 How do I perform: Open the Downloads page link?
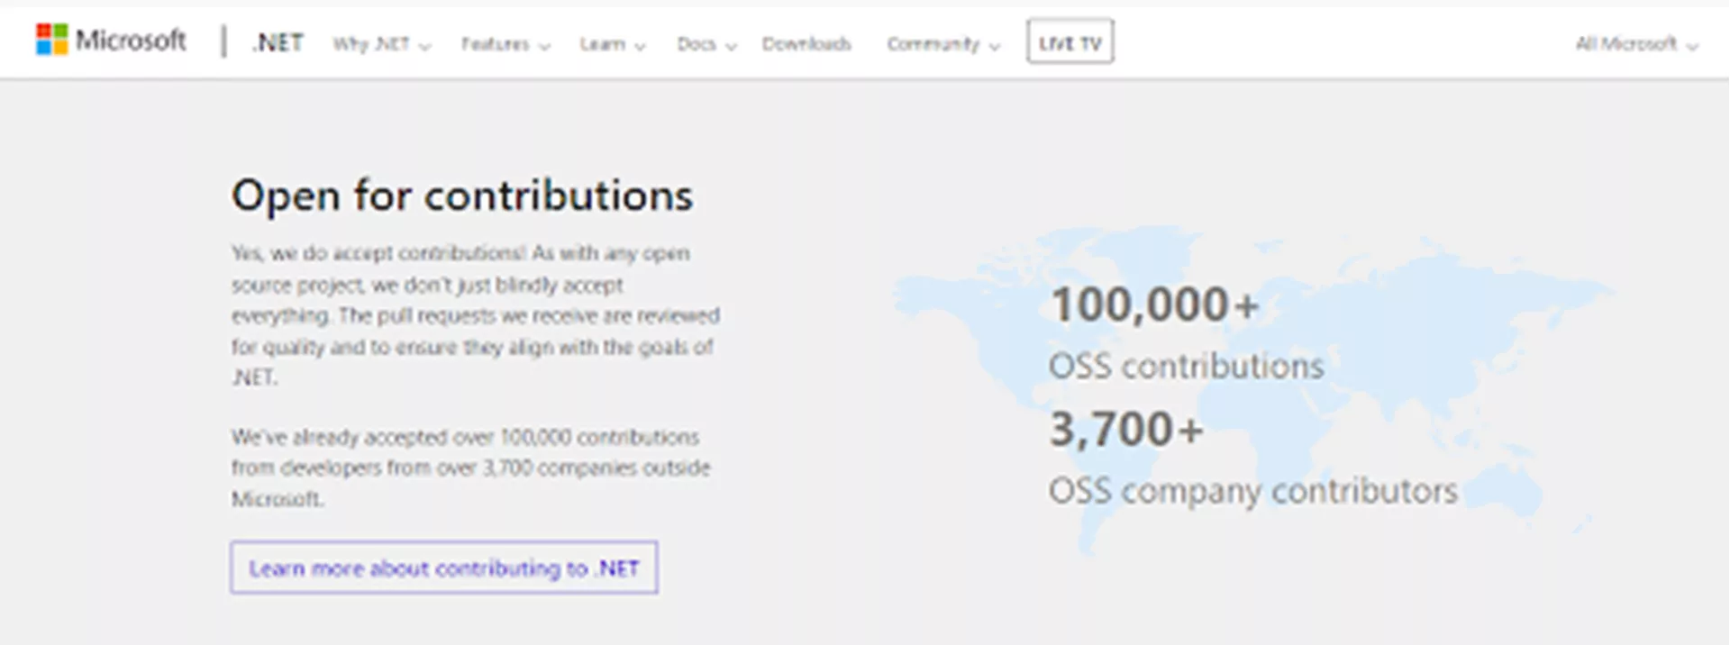point(806,44)
